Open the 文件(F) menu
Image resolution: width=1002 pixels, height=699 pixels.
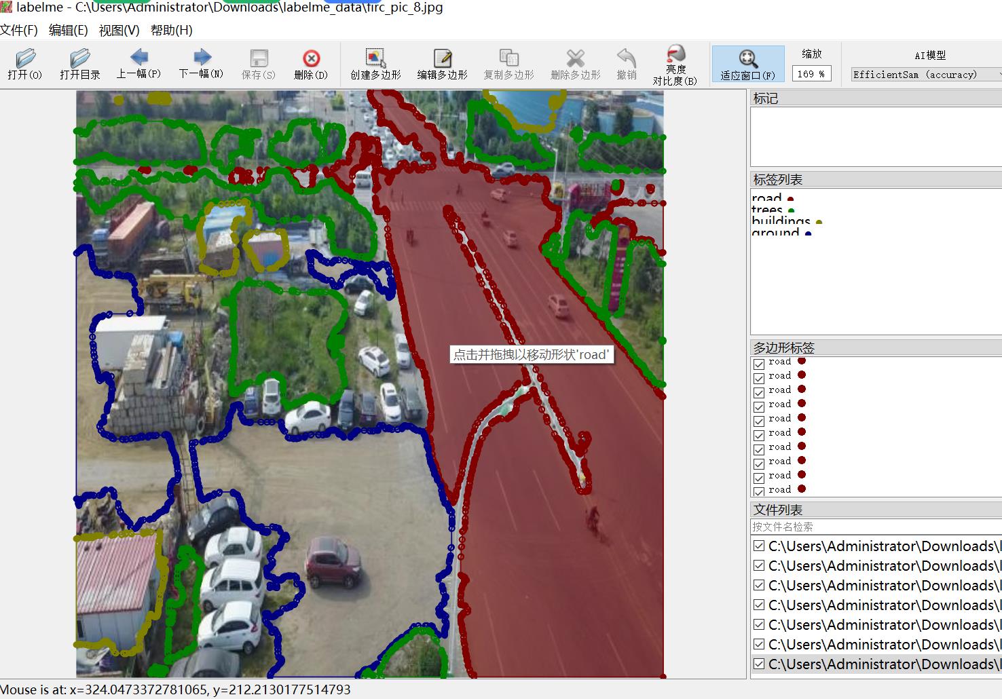point(19,31)
